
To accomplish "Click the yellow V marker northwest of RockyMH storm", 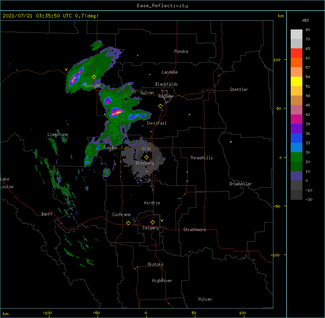I will [x=66, y=69].
